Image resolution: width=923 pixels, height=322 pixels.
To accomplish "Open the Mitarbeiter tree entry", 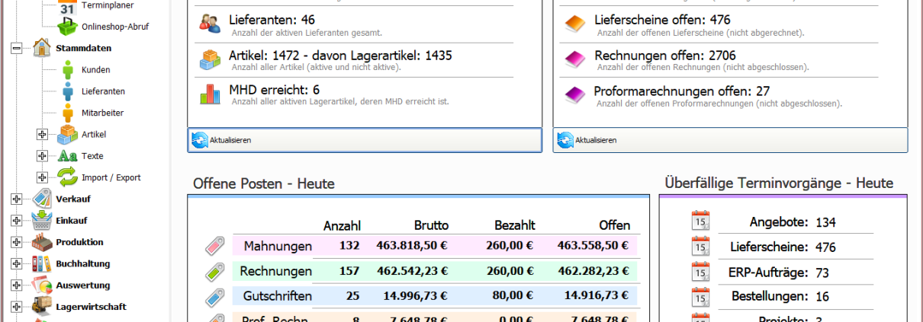I will 103,113.
